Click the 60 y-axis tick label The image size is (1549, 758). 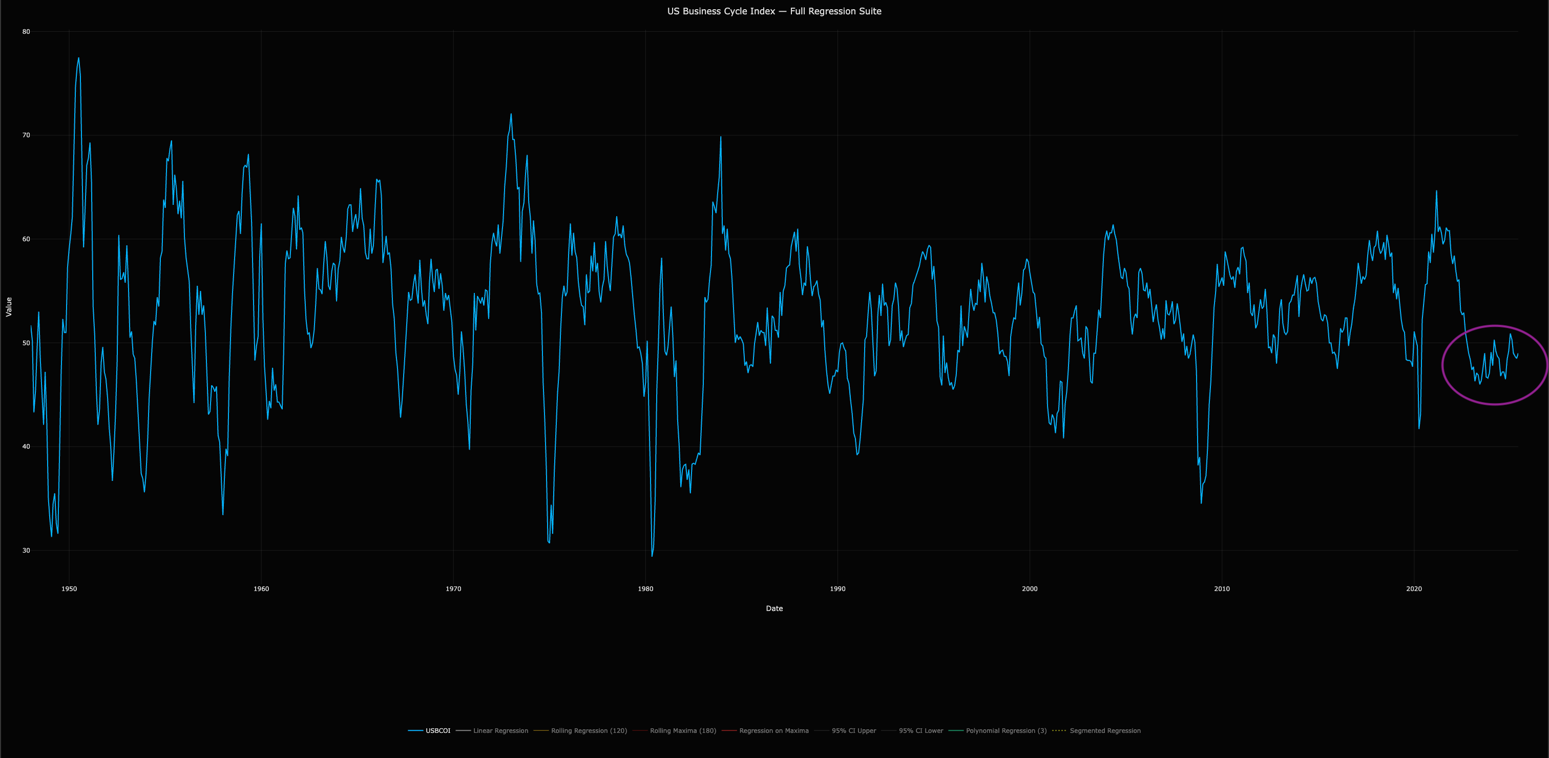(26, 239)
